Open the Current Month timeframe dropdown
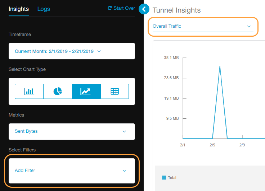Image resolution: width=265 pixels, height=191 pixels. (54, 51)
